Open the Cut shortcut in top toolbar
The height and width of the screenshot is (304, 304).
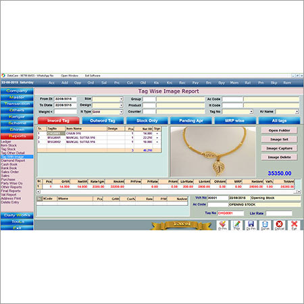pos(130,82)
